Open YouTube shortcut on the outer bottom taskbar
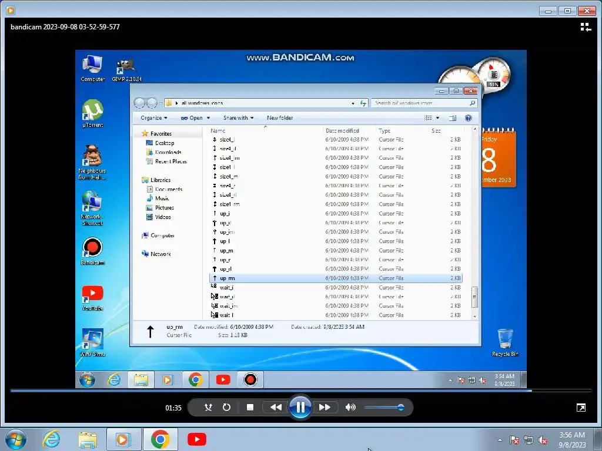Image resolution: width=602 pixels, height=451 pixels. (196, 439)
